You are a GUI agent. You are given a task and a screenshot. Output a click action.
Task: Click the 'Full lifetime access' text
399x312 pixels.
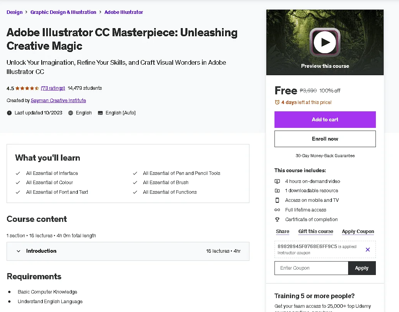[x=306, y=210]
